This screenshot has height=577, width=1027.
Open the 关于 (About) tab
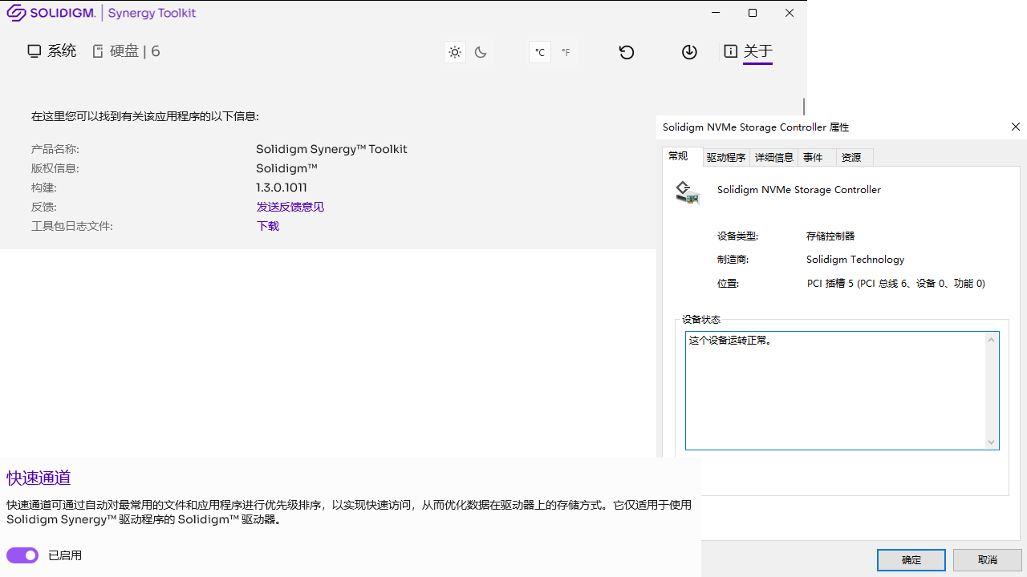click(x=749, y=51)
